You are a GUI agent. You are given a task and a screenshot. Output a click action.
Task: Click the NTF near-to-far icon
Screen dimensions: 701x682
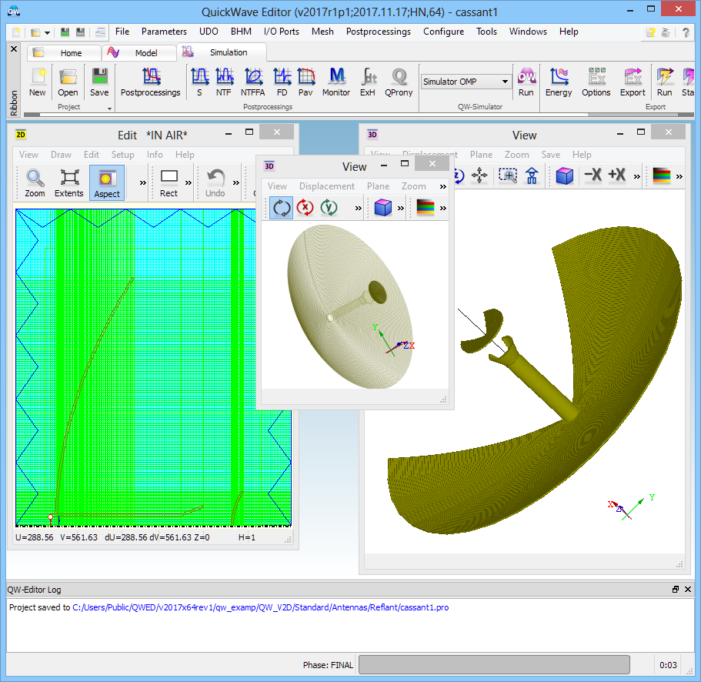click(224, 82)
